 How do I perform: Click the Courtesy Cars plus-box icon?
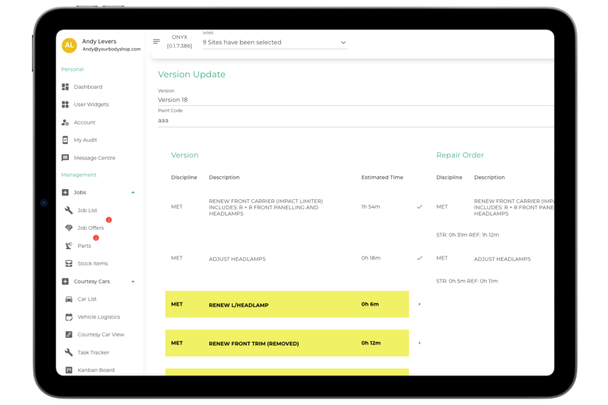click(x=65, y=282)
